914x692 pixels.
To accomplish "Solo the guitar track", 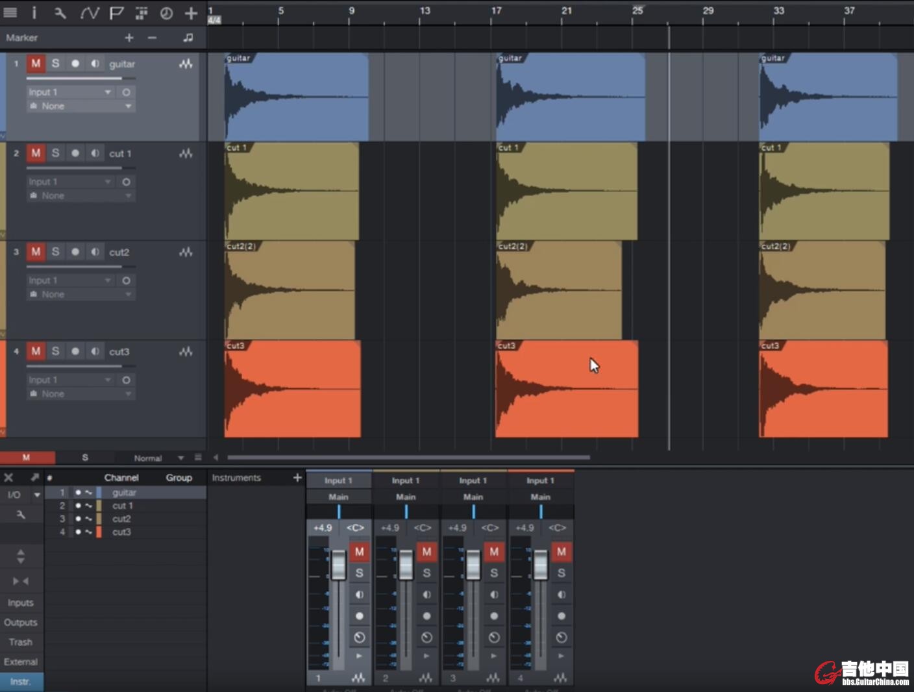I will [55, 63].
